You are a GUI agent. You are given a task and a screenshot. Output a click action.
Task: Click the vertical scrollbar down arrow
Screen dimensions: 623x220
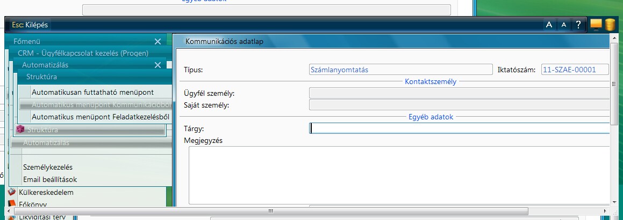[x=615, y=202]
